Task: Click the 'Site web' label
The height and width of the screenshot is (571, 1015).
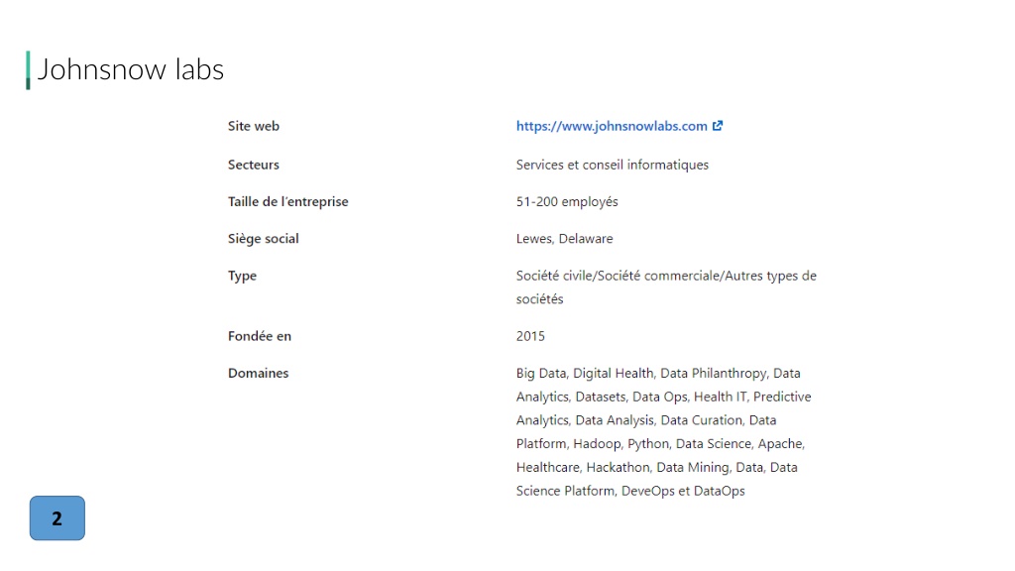Action: click(x=253, y=126)
